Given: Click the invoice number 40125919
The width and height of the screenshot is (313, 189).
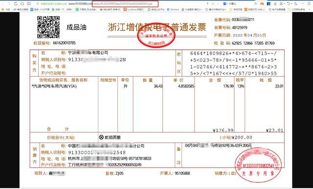Looking at the screenshot, I should click(x=240, y=27).
